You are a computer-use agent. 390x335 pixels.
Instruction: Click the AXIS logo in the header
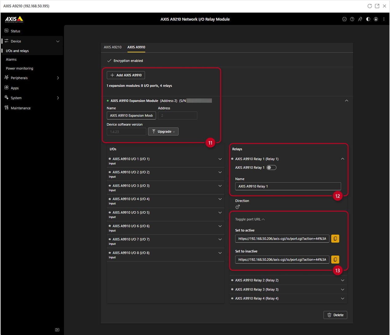[14, 19]
